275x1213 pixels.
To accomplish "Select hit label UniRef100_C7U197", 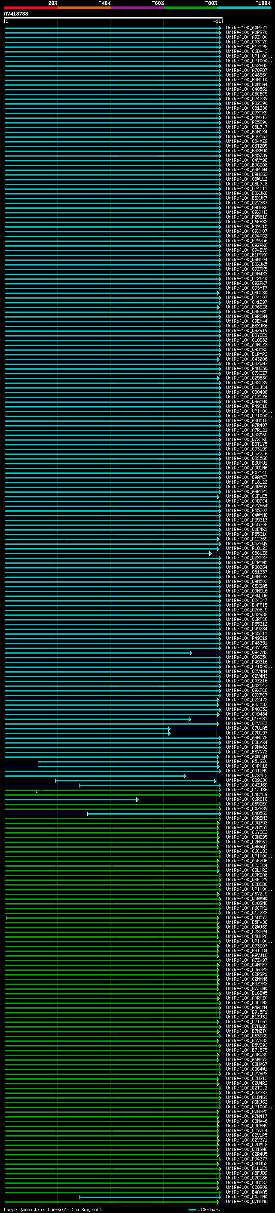I will click(x=247, y=733).
